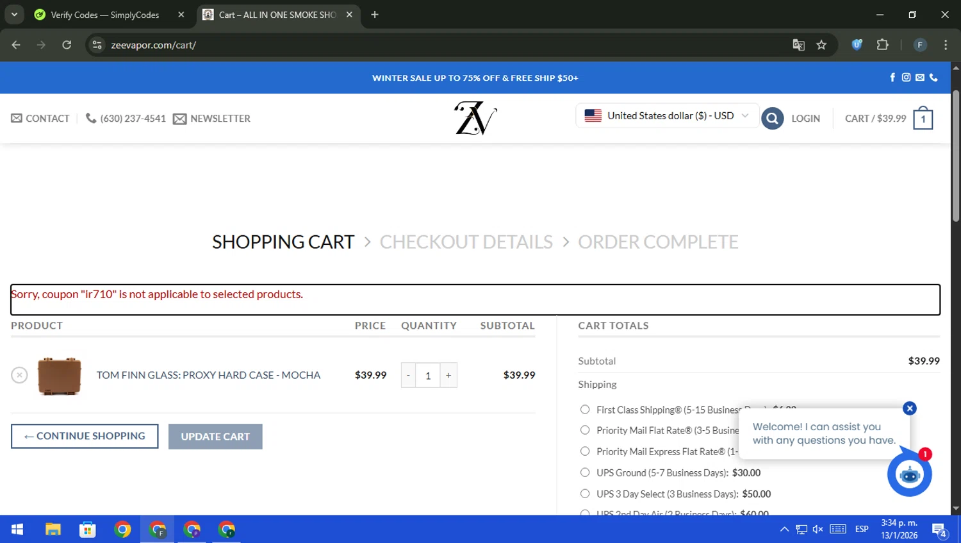Open the notification center icon
Viewport: 961px width, 543px height.
939,530
